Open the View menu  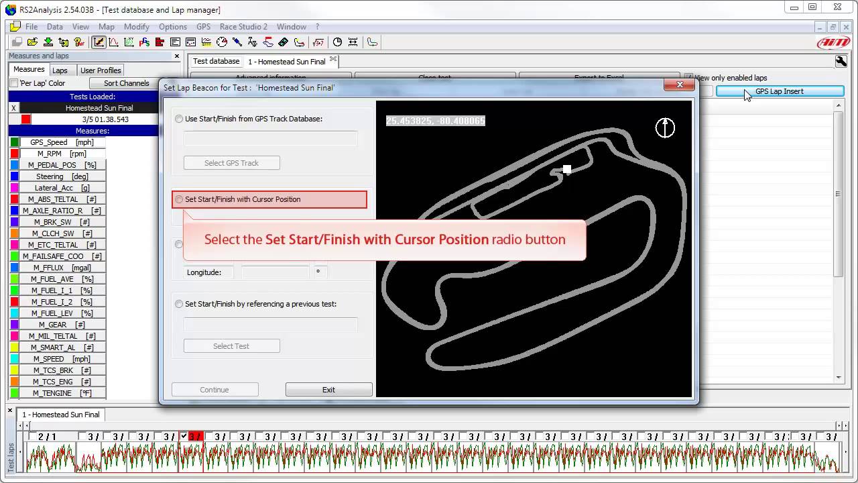click(x=80, y=27)
